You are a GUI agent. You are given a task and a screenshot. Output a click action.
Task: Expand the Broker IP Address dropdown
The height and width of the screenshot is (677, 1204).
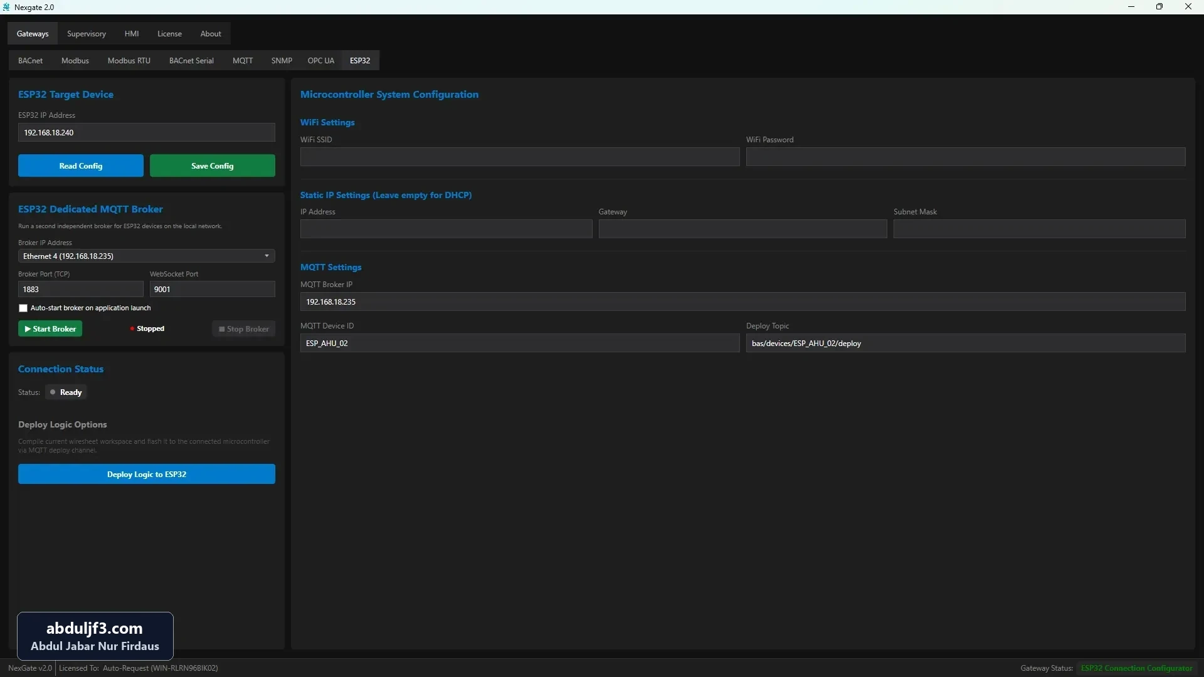coord(147,256)
